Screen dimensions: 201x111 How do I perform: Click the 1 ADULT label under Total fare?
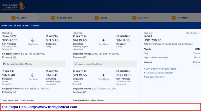[148, 36]
